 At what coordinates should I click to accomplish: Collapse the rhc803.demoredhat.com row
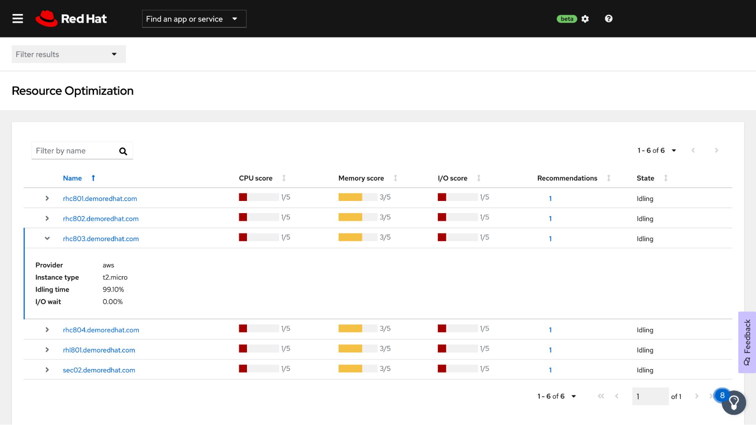[47, 238]
